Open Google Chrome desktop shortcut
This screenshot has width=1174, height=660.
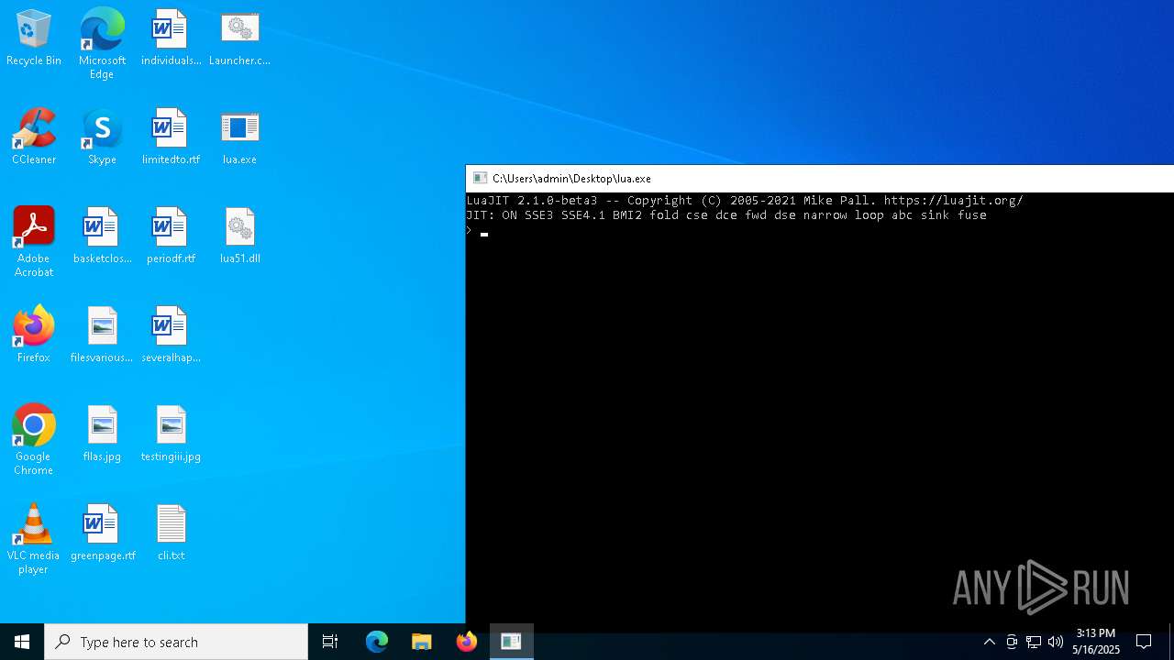[x=34, y=440]
